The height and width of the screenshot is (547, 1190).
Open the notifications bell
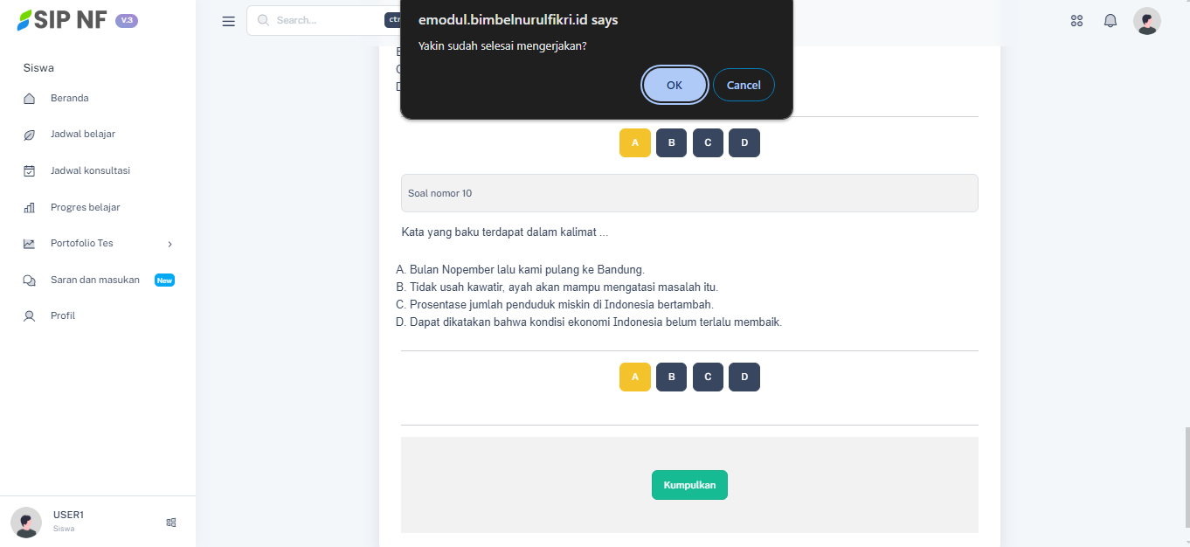1110,21
